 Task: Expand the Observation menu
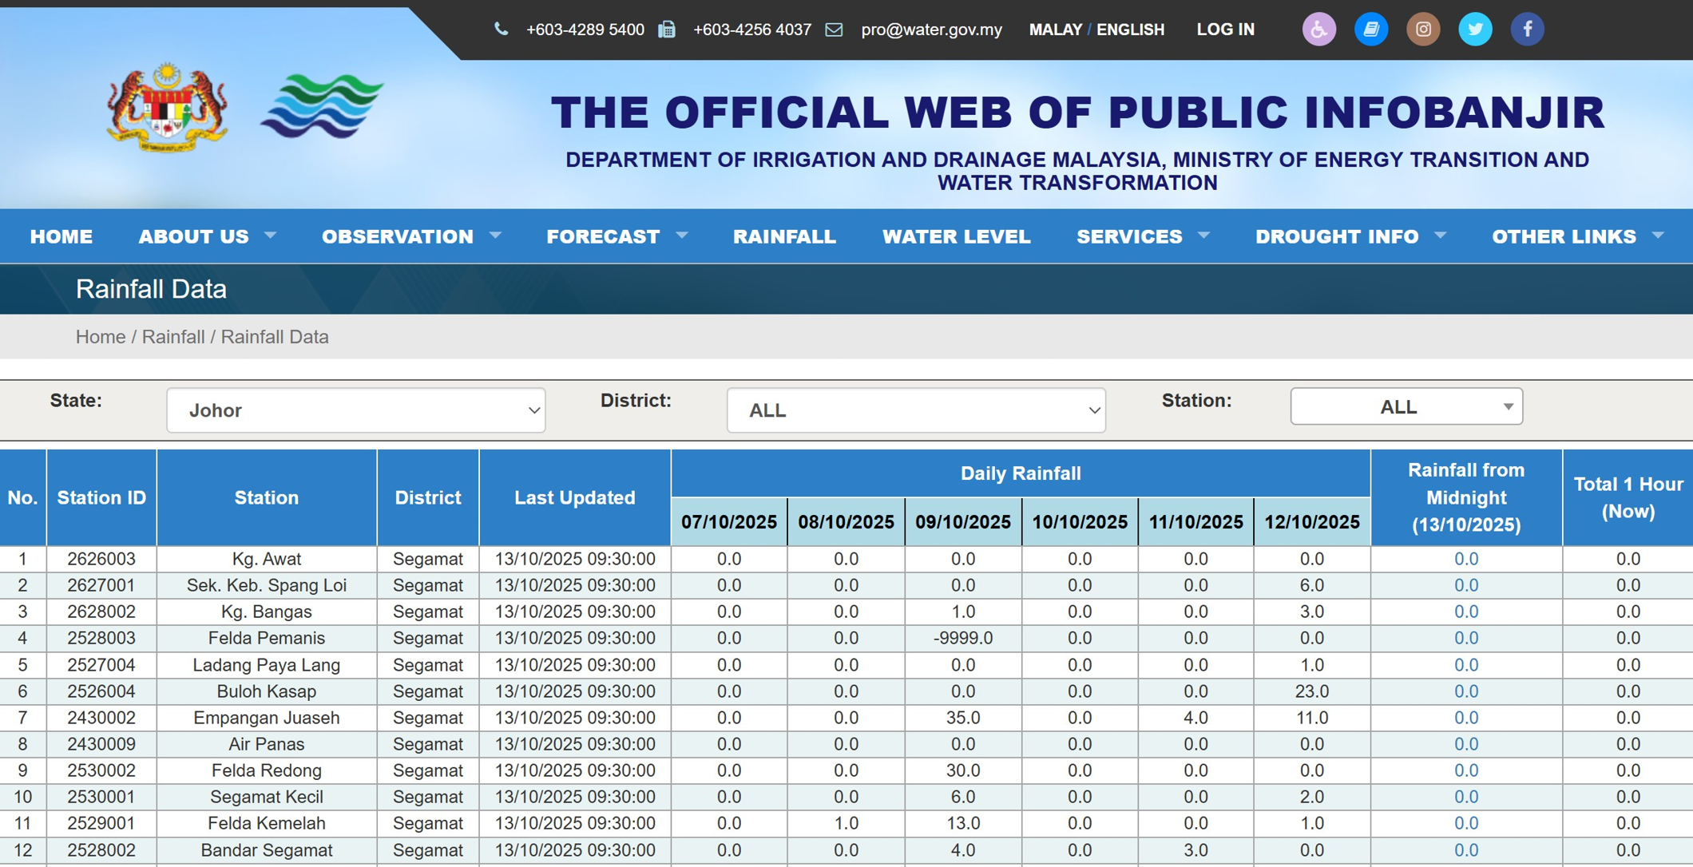(410, 236)
